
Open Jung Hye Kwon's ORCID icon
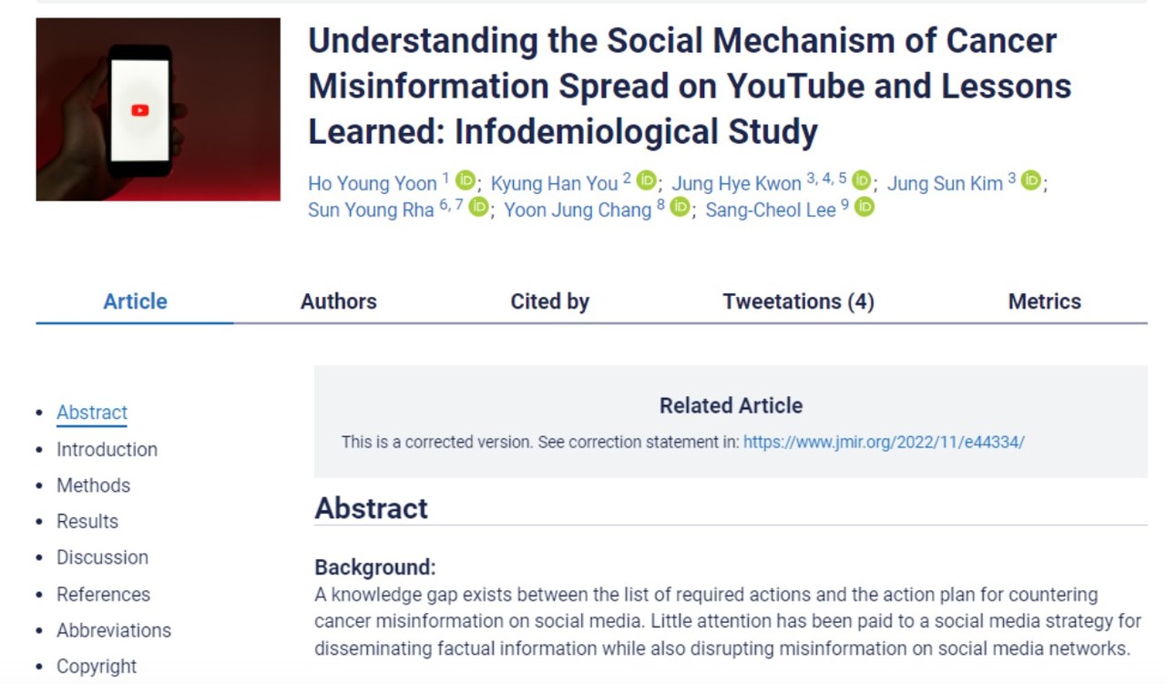tap(861, 180)
